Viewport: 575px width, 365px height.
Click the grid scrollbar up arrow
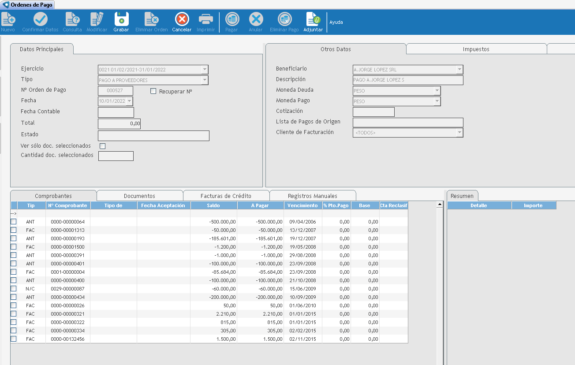439,205
